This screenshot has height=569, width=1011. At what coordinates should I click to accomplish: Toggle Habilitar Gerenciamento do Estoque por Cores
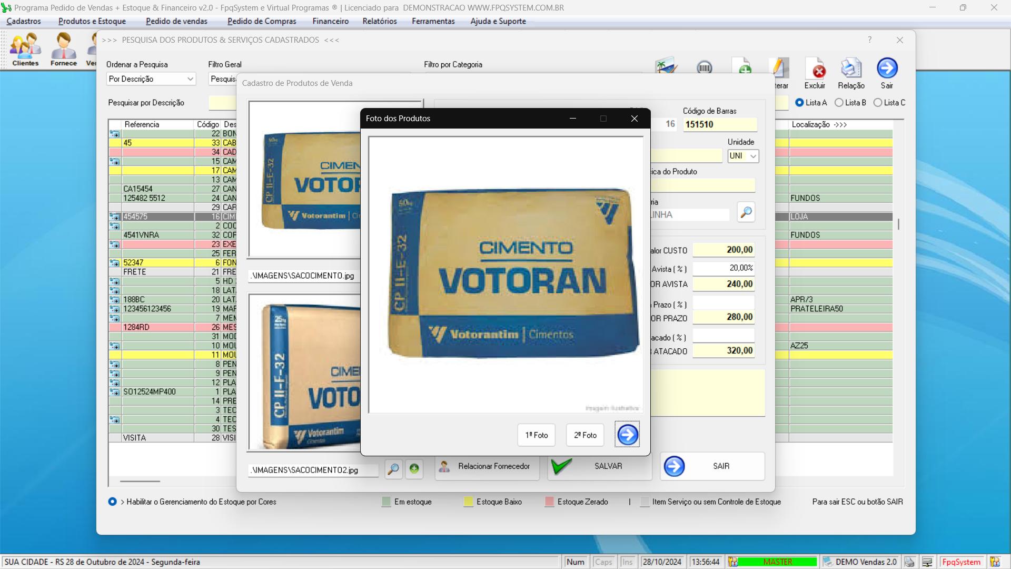[112, 502]
